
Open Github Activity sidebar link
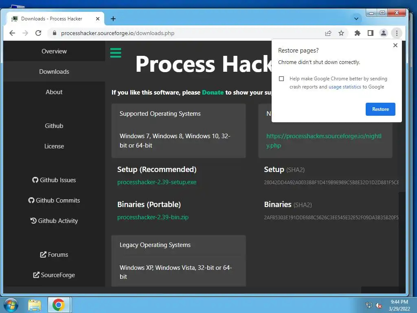pyautogui.click(x=54, y=220)
